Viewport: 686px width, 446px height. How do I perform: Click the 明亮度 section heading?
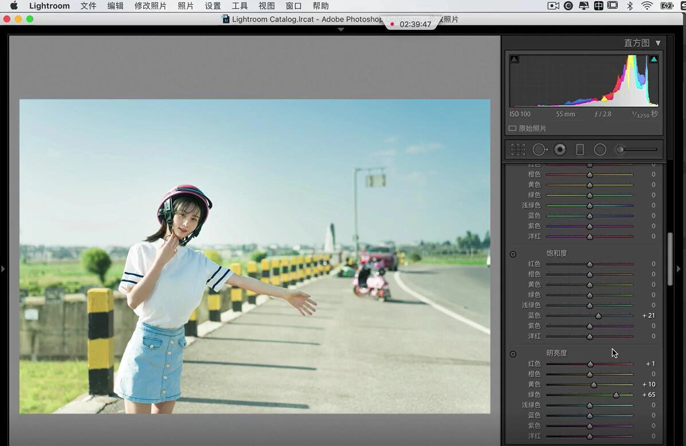tap(556, 353)
